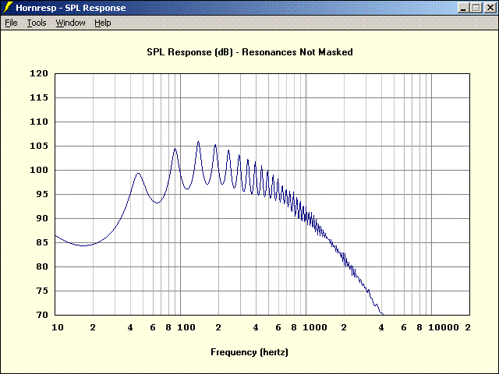Click the Hornresp lightning bolt title icon
This screenshot has height=374, width=499.
tap(8, 8)
